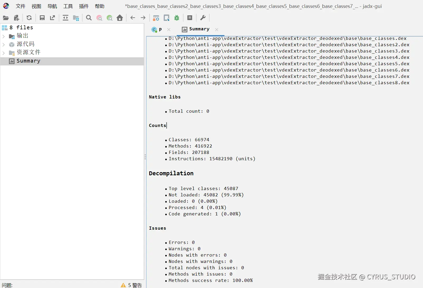This screenshot has height=288, width=423.
Task: Expand the 输出 tree node
Action: pyautogui.click(x=4, y=36)
